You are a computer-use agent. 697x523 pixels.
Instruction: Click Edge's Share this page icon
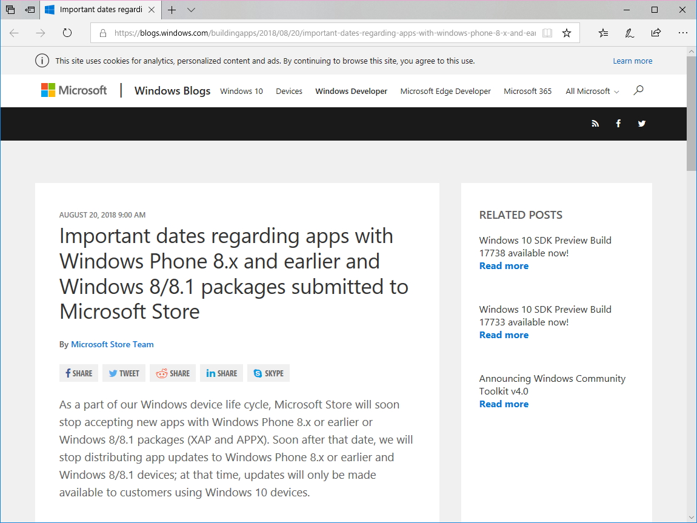[656, 33]
